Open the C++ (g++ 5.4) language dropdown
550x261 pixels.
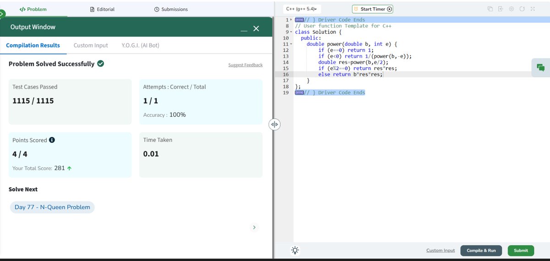302,9
